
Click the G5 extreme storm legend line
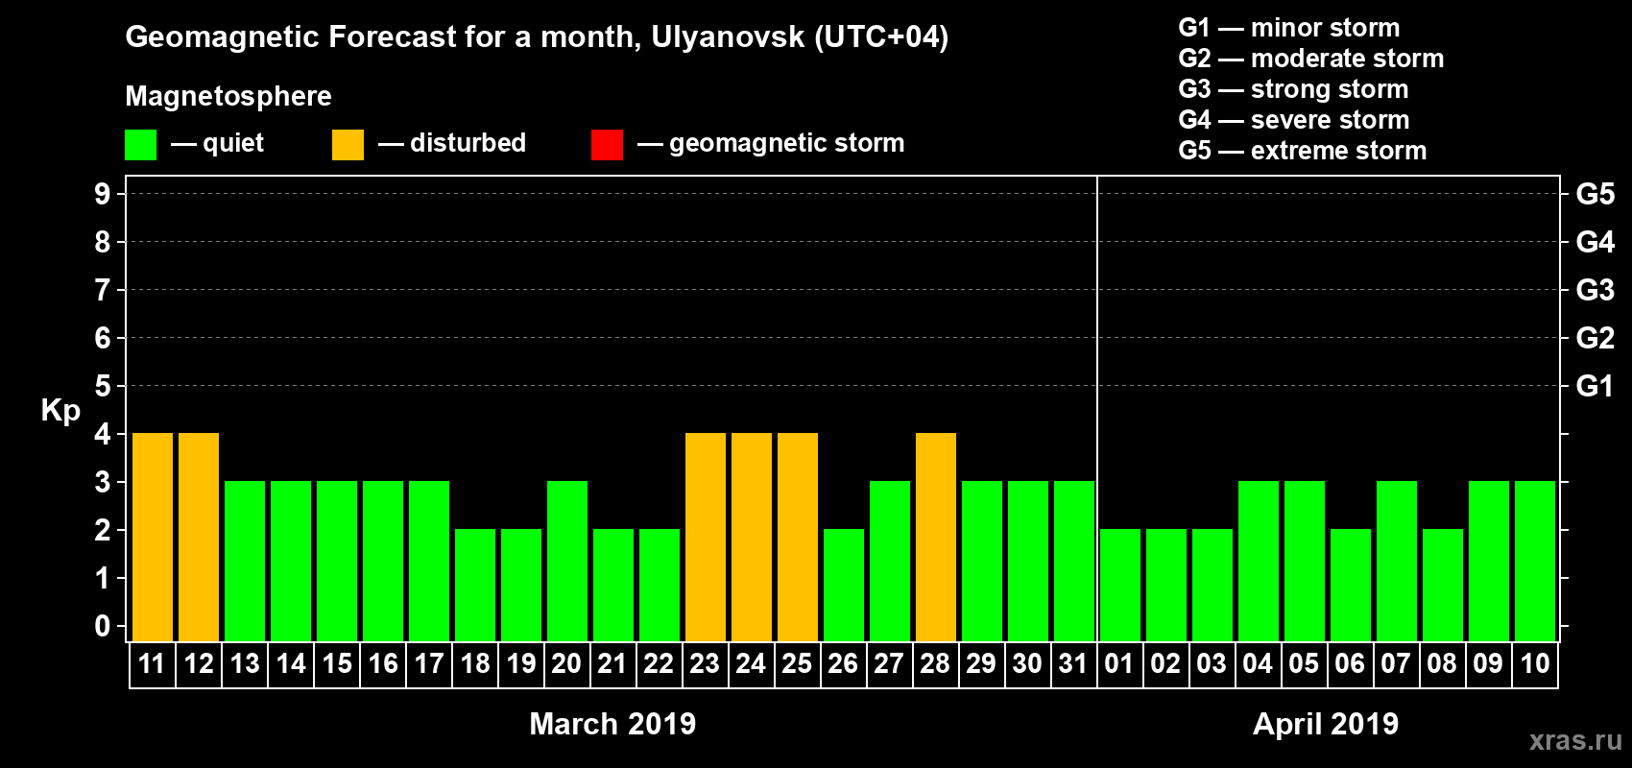coord(1303,151)
